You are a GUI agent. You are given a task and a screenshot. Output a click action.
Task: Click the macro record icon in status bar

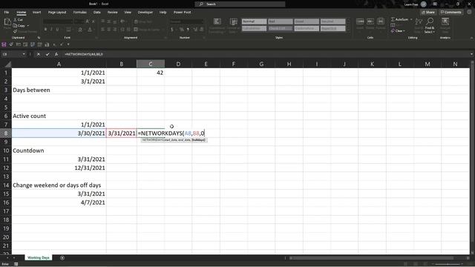tap(16, 264)
